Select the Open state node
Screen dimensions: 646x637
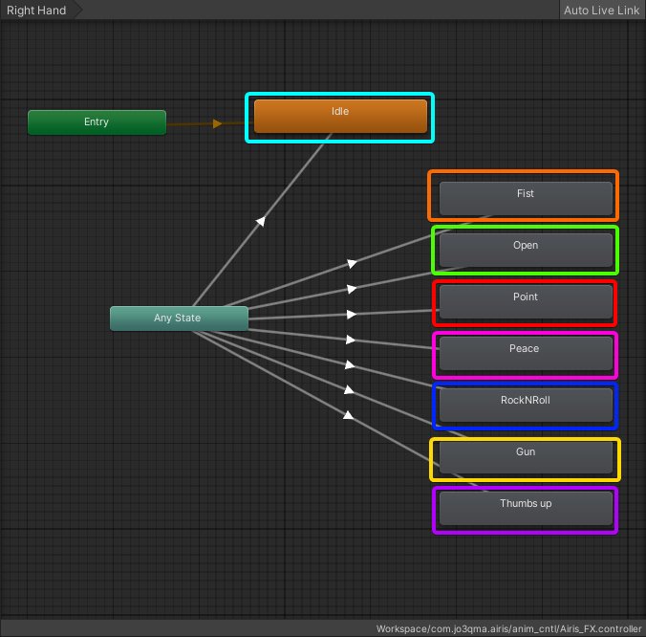(525, 250)
